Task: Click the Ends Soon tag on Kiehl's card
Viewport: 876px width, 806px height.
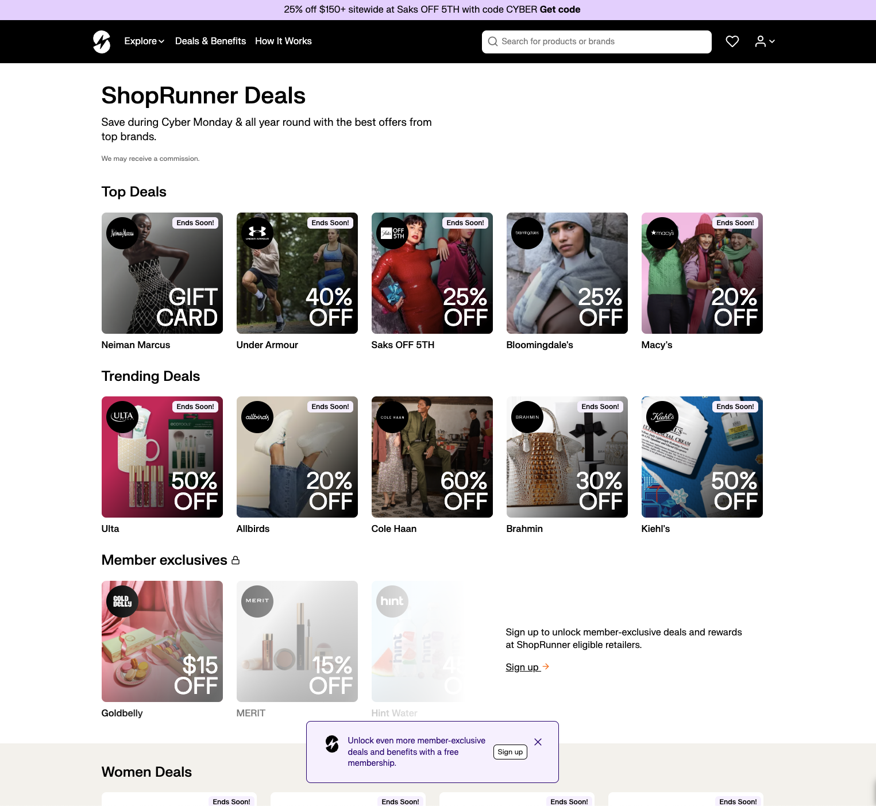Action: [735, 407]
